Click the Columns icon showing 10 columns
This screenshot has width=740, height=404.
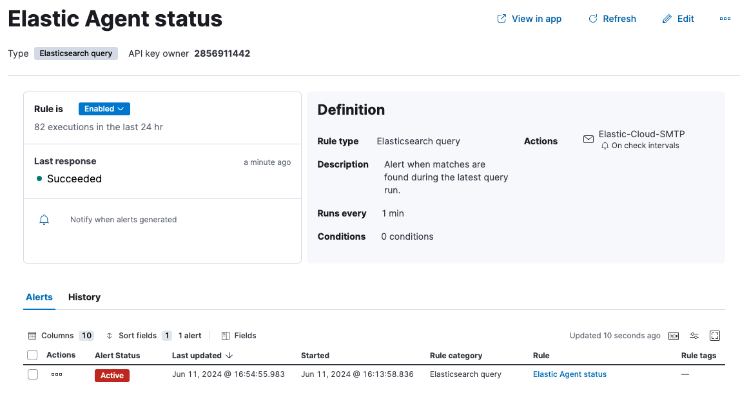click(61, 336)
